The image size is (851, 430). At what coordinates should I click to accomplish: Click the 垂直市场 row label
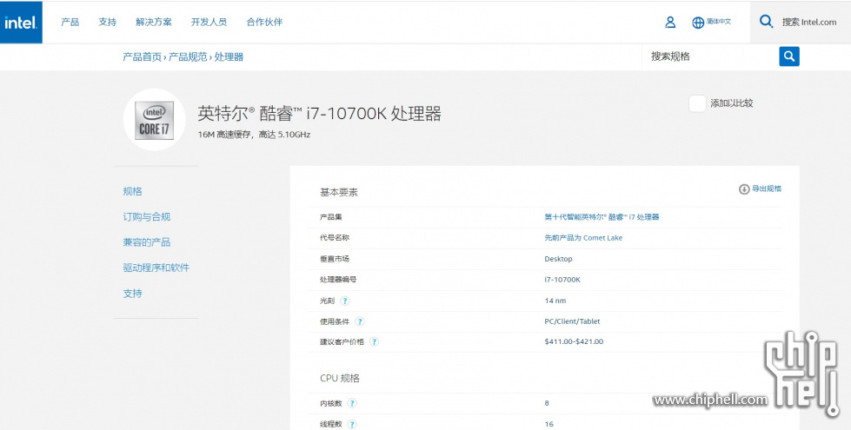(x=335, y=259)
